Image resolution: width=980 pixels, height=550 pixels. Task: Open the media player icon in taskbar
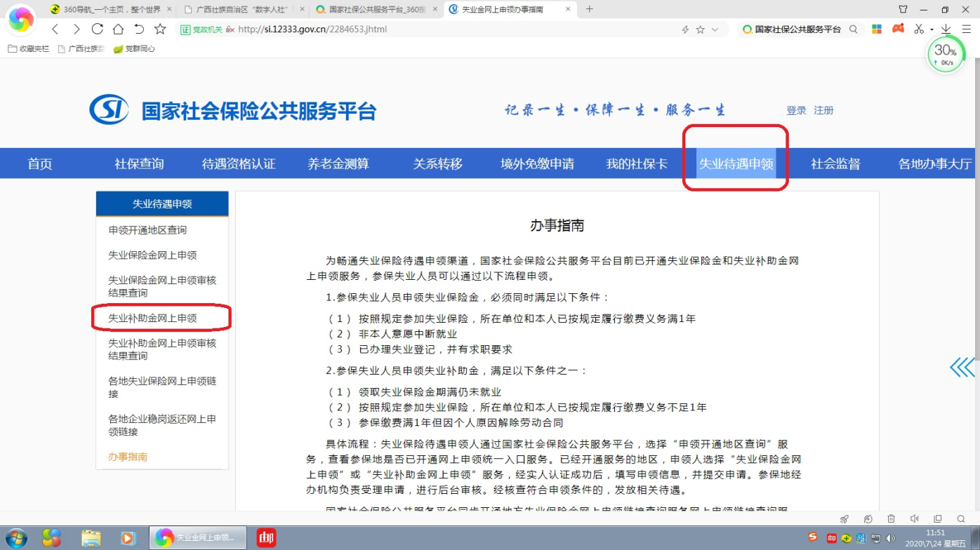click(x=127, y=538)
